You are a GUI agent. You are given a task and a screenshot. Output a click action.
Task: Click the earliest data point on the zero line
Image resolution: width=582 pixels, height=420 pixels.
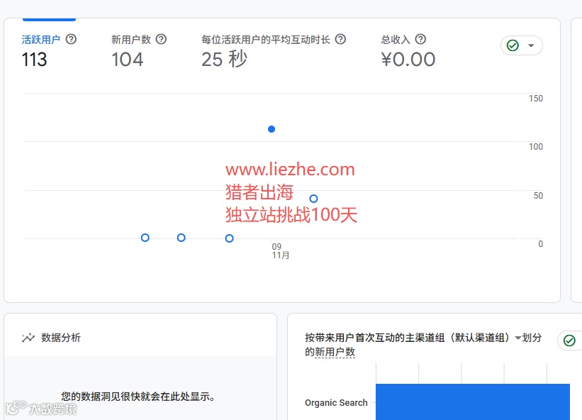[145, 238]
